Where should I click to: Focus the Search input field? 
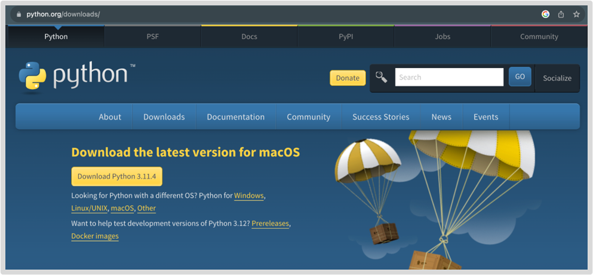tap(449, 77)
